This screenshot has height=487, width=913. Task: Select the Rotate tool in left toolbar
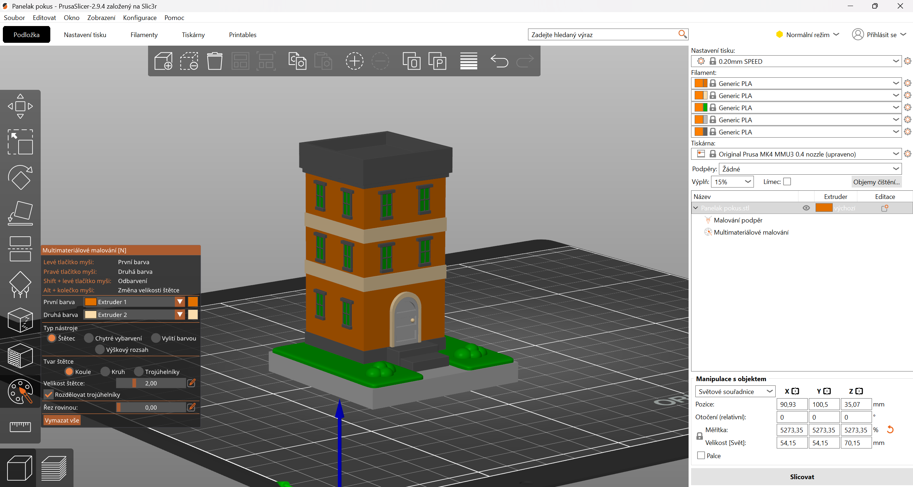tap(20, 177)
